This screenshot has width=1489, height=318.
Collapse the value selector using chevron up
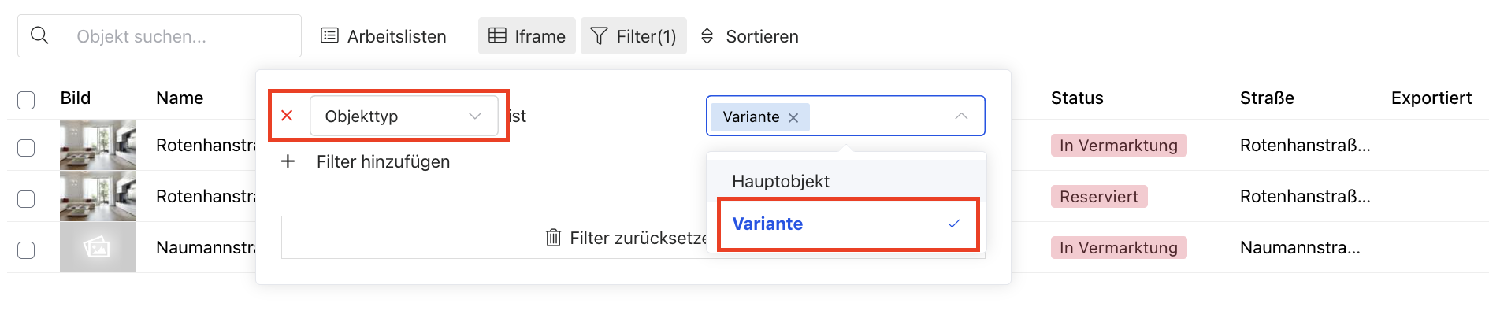pos(961,116)
